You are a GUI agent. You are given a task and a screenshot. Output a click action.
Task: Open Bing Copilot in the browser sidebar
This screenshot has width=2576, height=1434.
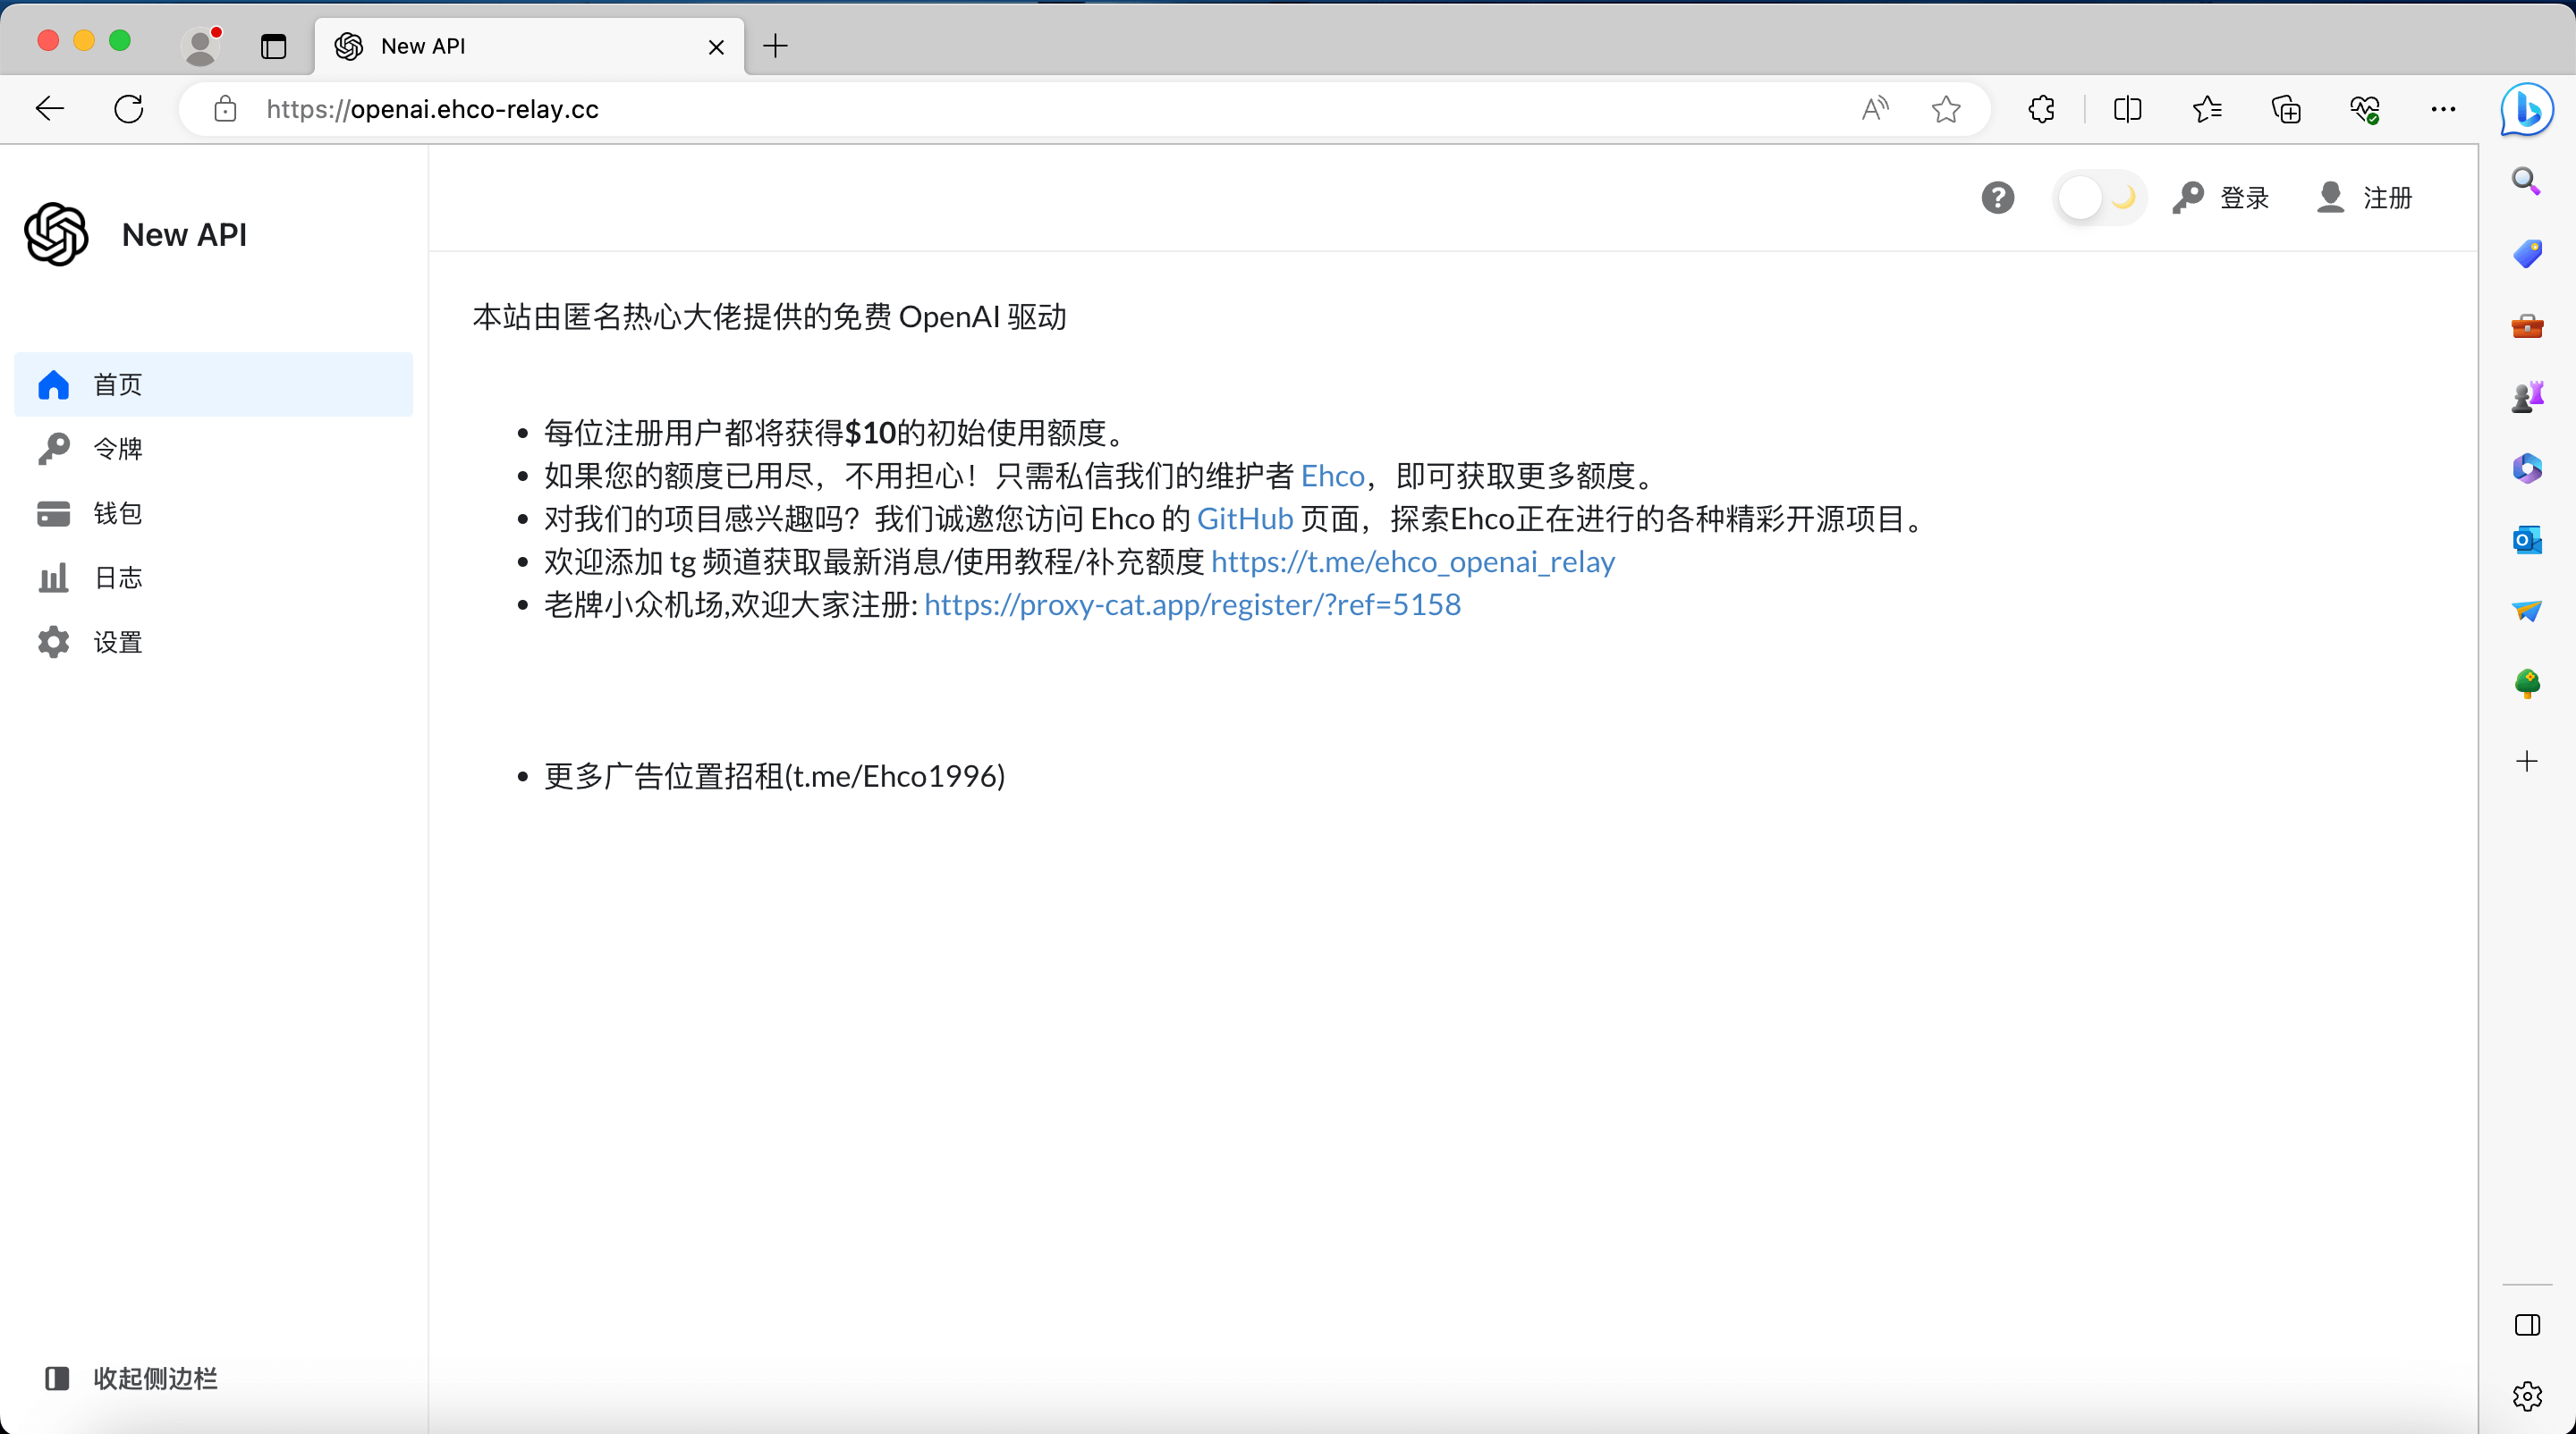pos(2527,110)
